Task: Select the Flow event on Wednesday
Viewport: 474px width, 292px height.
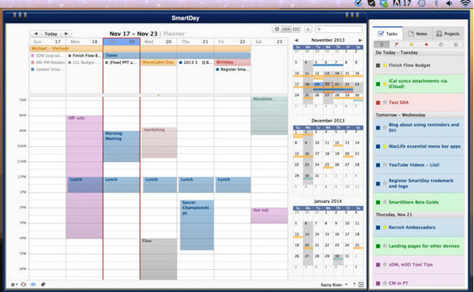Action: coord(159,259)
